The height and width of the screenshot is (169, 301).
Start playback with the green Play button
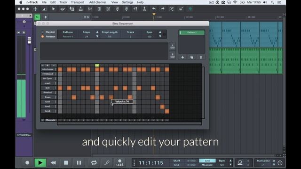(40, 163)
